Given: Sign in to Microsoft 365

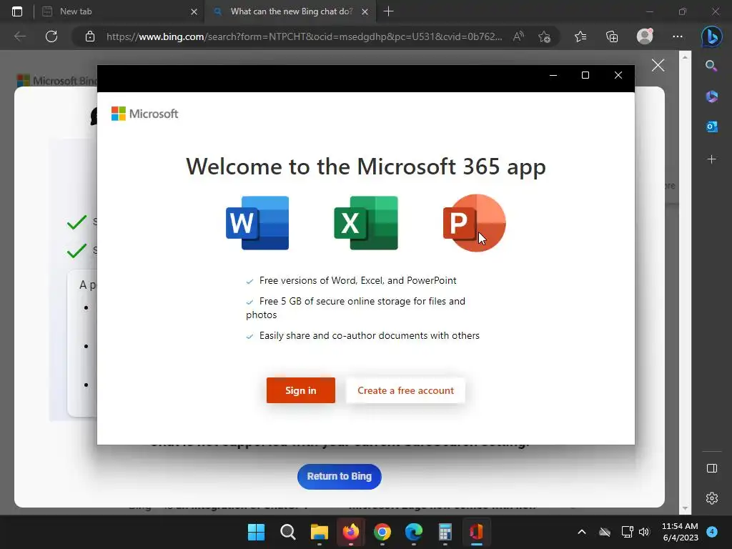Looking at the screenshot, I should coord(301,390).
